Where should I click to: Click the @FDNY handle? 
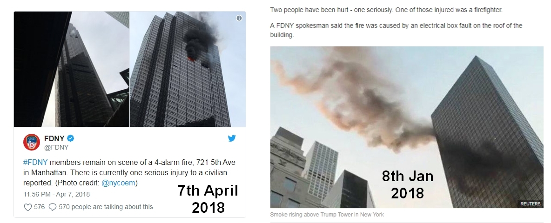click(x=56, y=148)
